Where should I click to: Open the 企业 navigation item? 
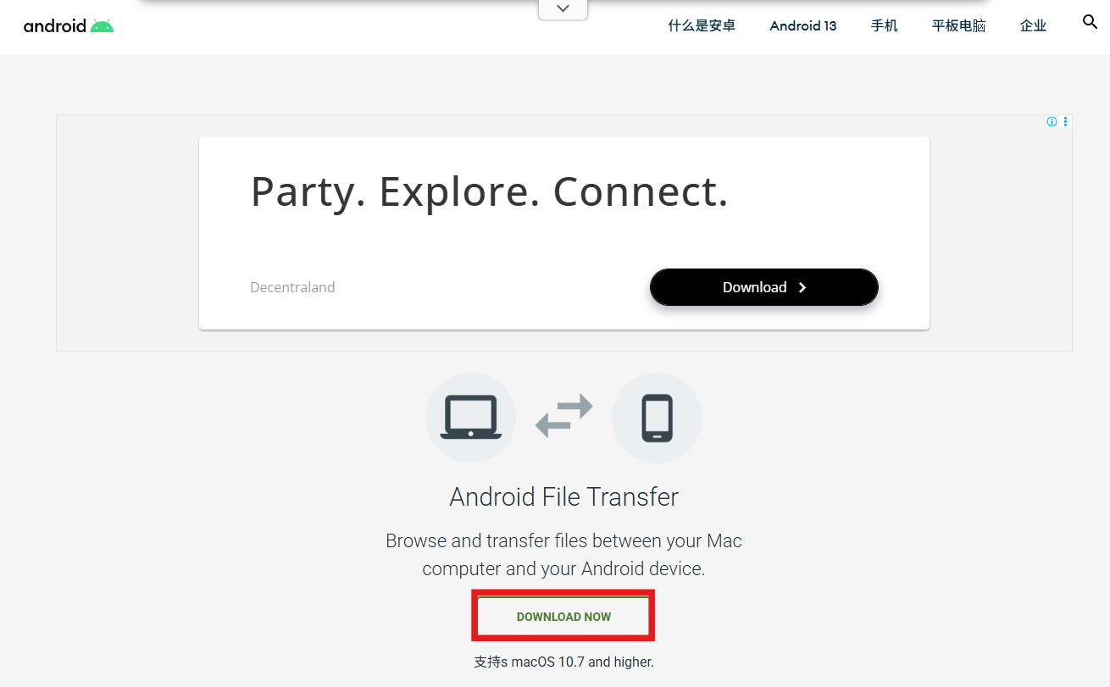[x=1033, y=25]
